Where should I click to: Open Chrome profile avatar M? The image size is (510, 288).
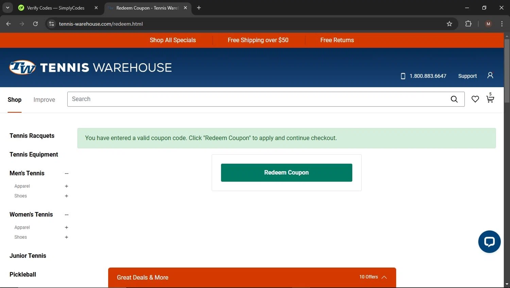coord(488,24)
